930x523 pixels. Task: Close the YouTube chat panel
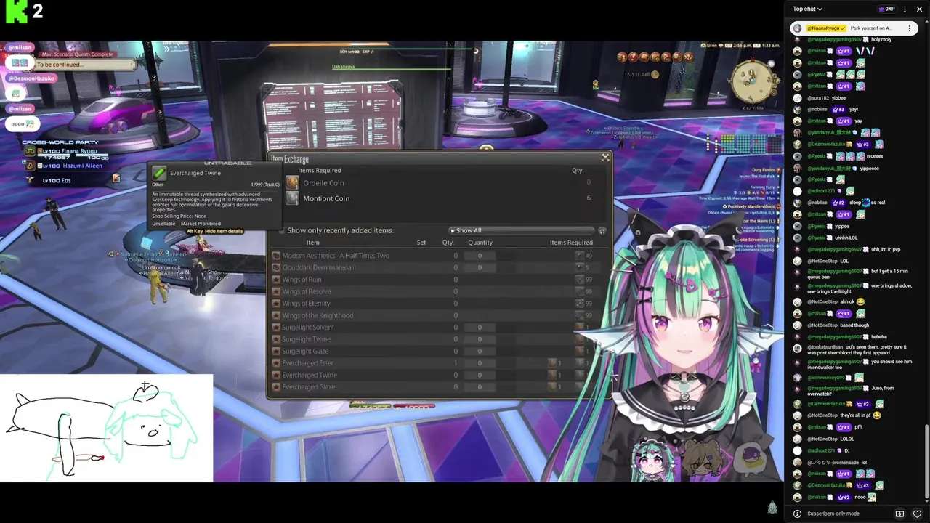[x=919, y=9]
